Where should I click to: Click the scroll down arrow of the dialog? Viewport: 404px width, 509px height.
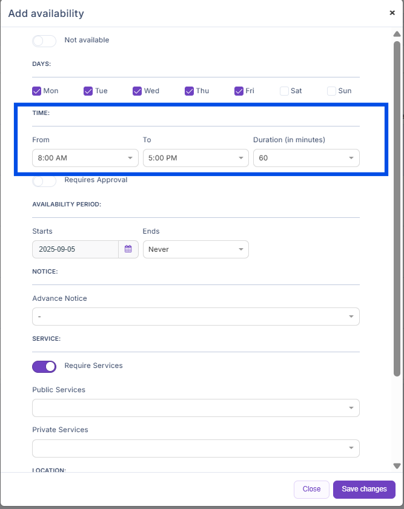[x=397, y=465]
